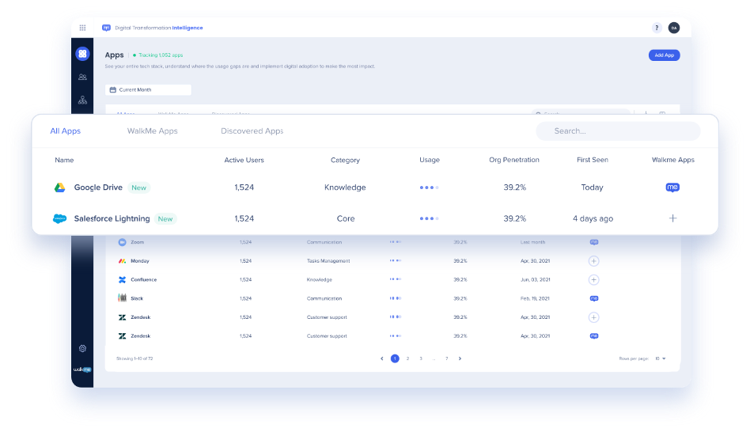This screenshot has height=432, width=750.
Task: Sort by the Active Users column header
Action: click(x=244, y=161)
